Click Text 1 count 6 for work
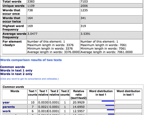The width and height of the screenshot is (144, 115). (33, 111)
